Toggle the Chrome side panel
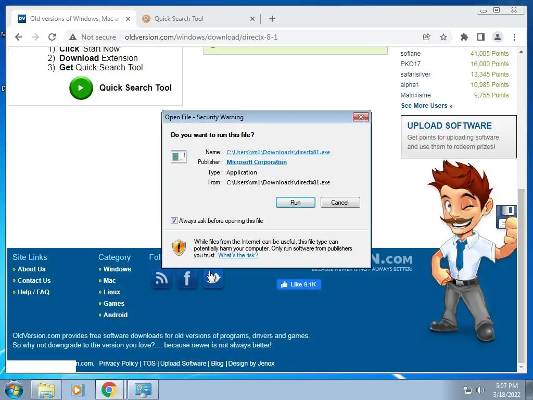This screenshot has height=400, width=533. [480, 37]
